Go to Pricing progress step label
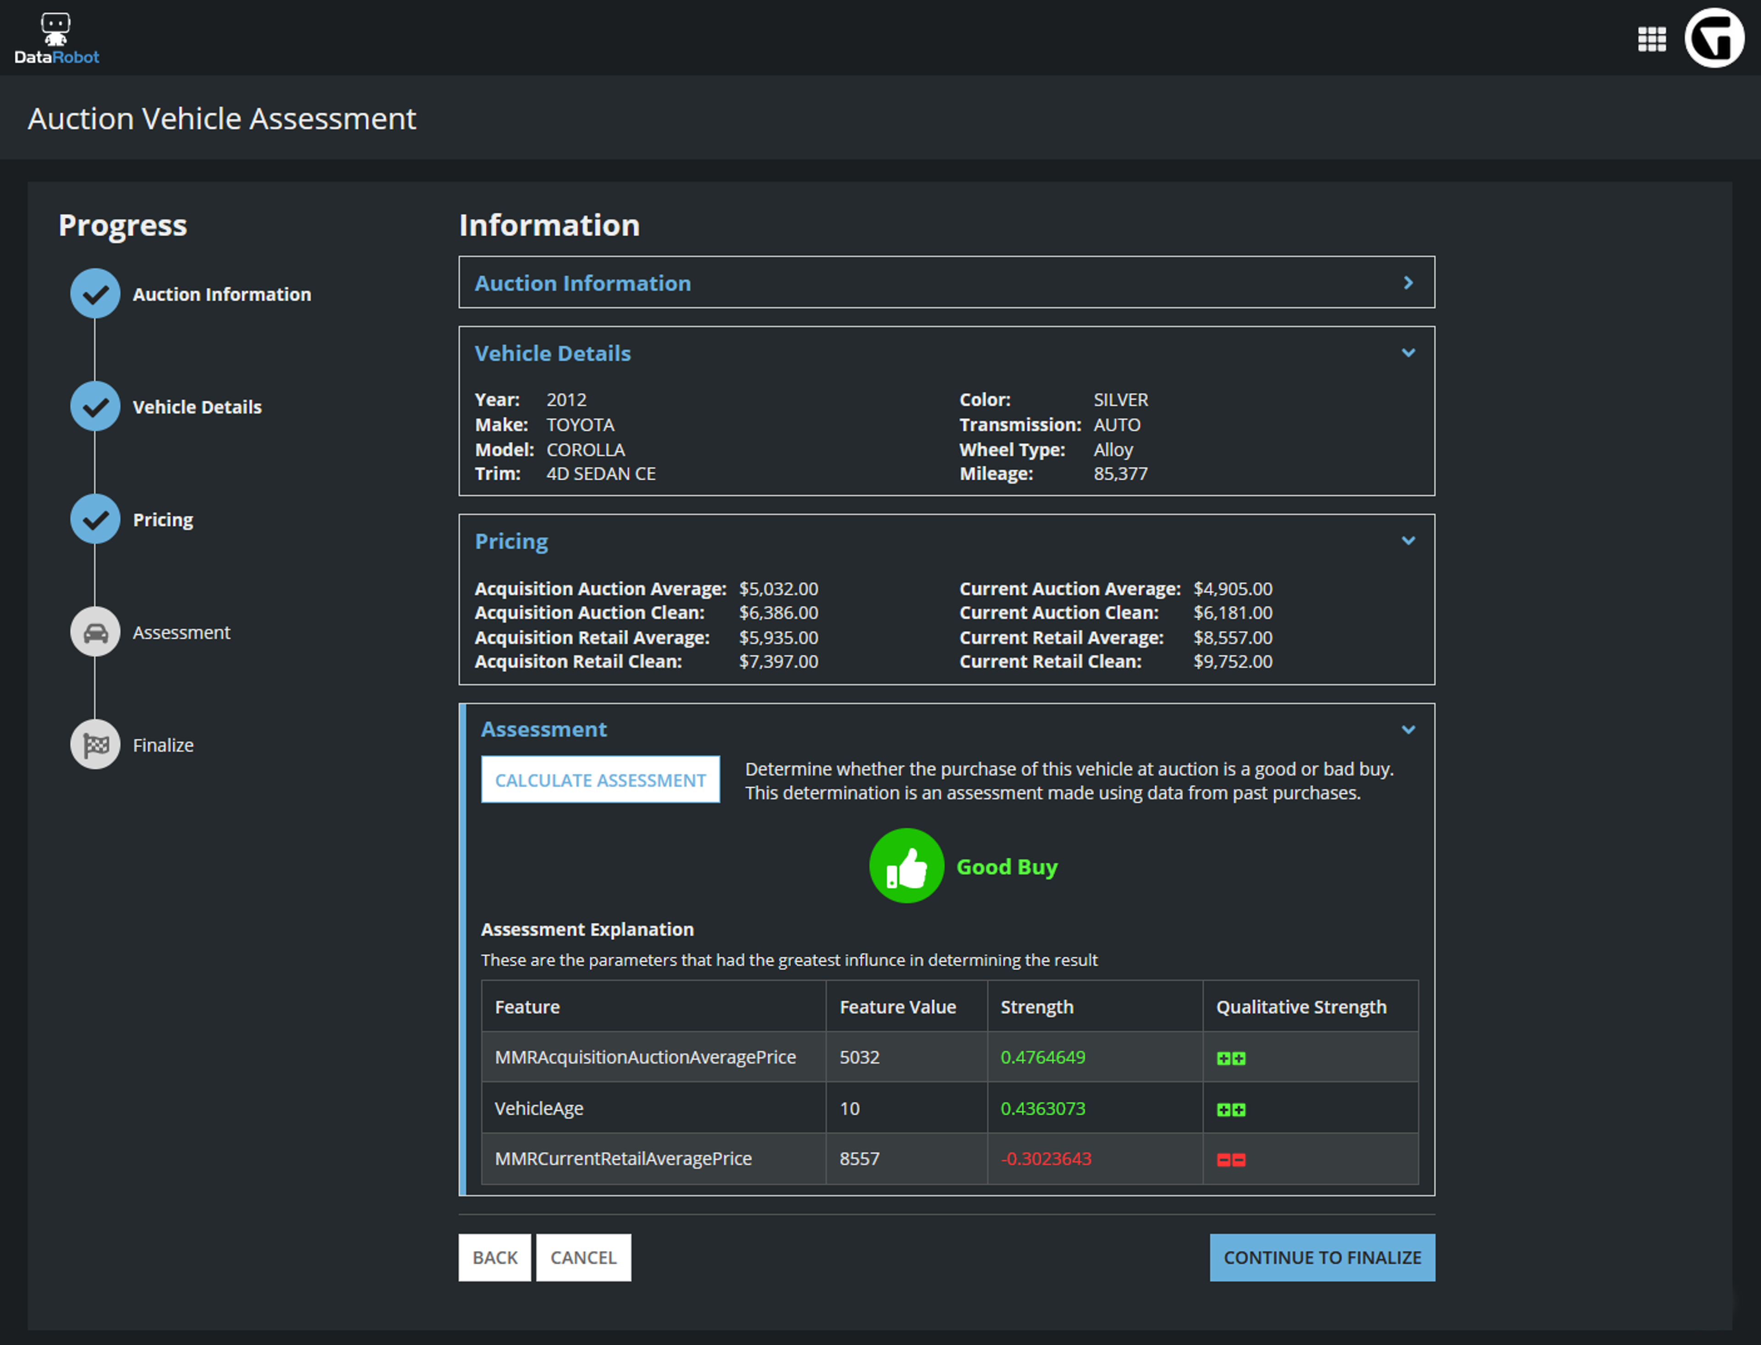This screenshot has height=1345, width=1761. [162, 520]
